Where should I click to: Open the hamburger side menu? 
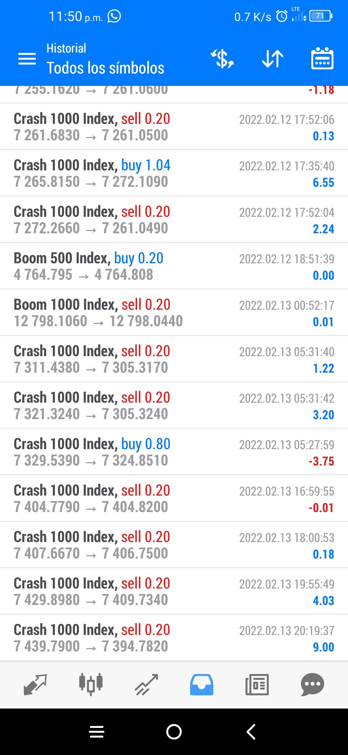tap(27, 59)
